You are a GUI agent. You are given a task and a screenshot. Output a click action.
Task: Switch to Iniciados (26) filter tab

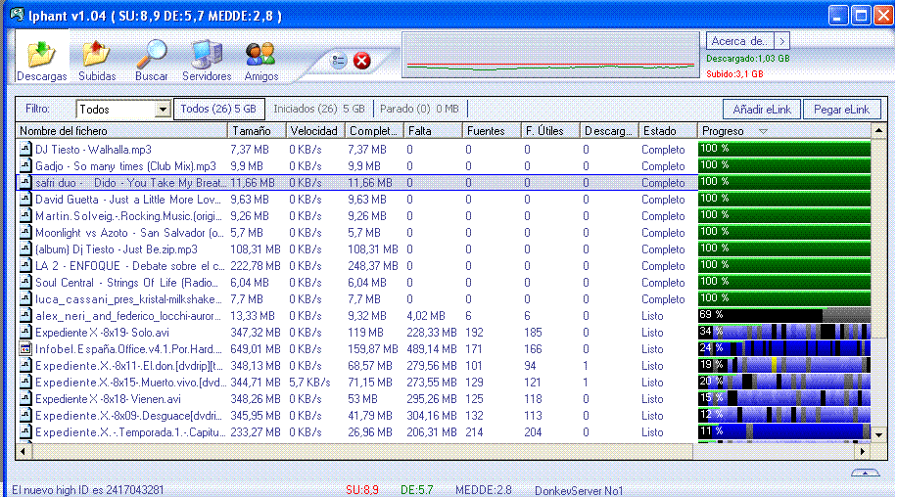coord(318,109)
